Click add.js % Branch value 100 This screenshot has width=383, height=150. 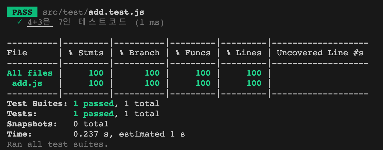click(x=152, y=83)
